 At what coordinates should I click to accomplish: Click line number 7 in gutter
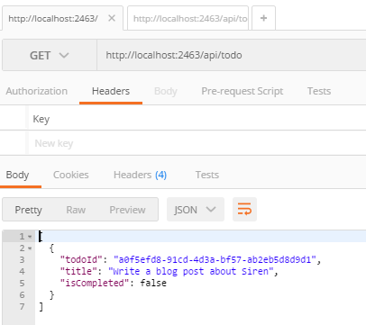pyautogui.click(x=22, y=307)
